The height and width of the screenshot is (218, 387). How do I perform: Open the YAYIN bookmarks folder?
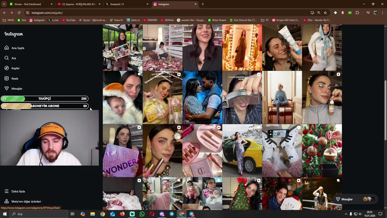tap(8, 20)
